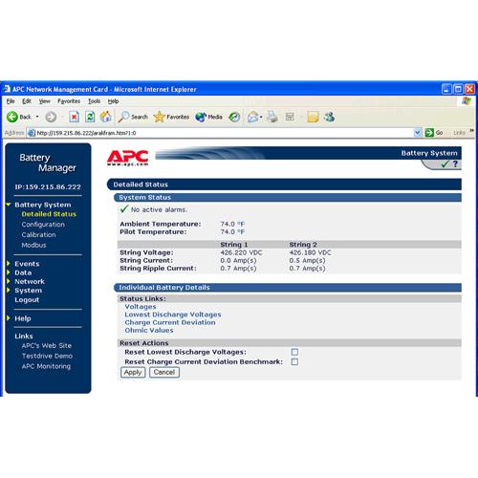Open the Tools menu
Screen dimensions: 478x478
[94, 101]
